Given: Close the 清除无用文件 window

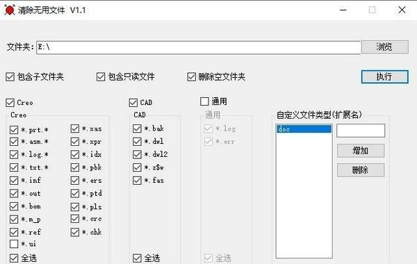Looking at the screenshot, I should (402, 10).
